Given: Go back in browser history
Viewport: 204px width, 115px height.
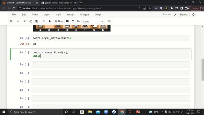Looking at the screenshot, I should [x=4, y=8].
